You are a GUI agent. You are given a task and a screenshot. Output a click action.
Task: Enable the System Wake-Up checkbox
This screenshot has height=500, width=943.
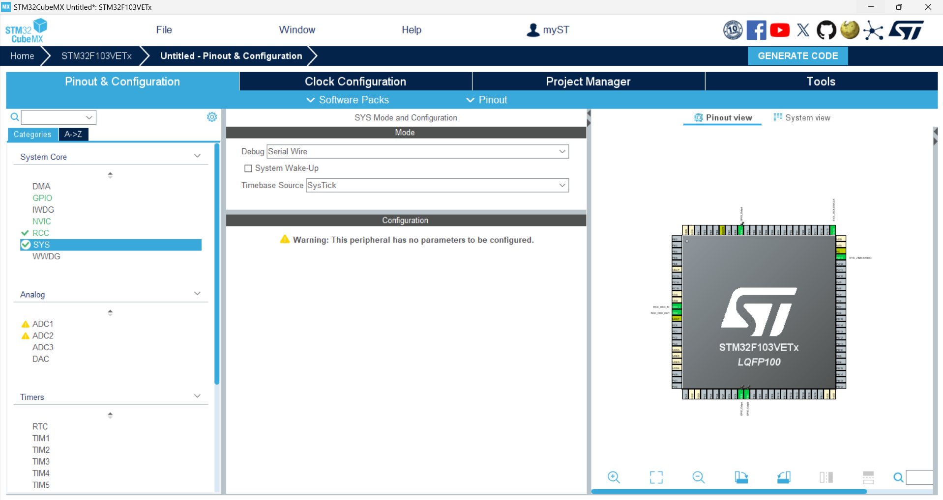coord(248,168)
